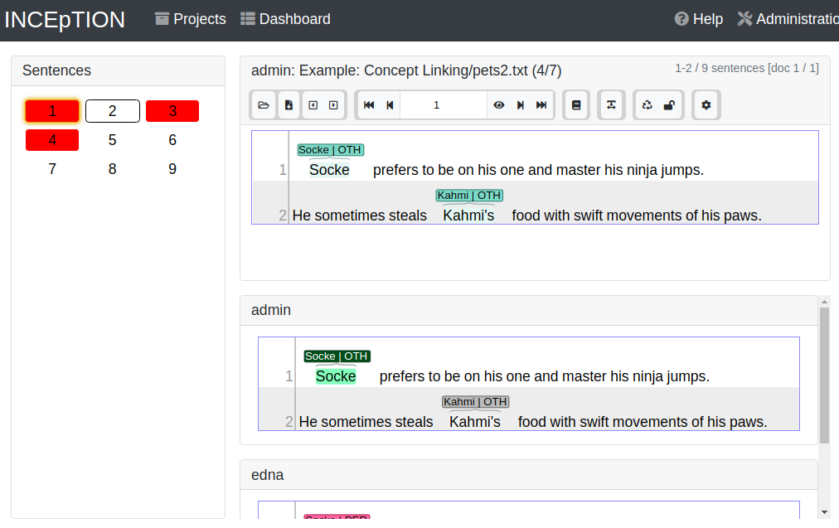Toggle curation focus mode icon
The width and height of the screenshot is (839, 528).
pyautogui.click(x=612, y=104)
